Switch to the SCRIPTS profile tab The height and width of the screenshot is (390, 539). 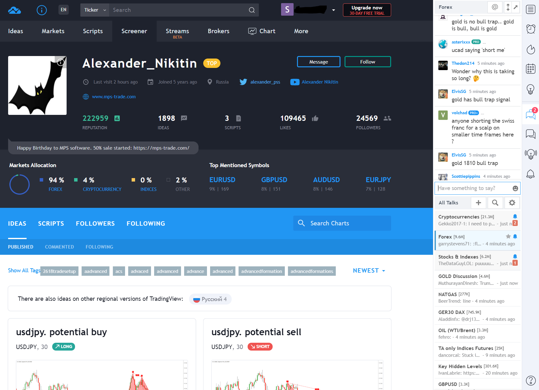pos(51,223)
